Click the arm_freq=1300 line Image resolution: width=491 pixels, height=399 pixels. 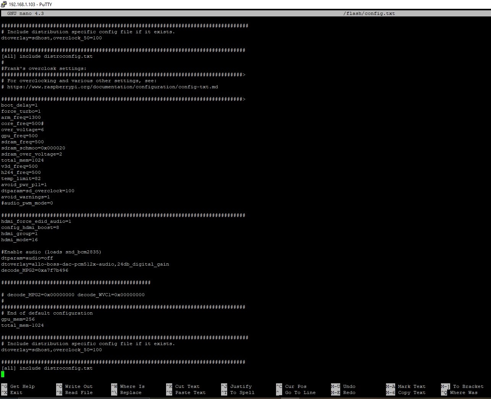tap(21, 117)
